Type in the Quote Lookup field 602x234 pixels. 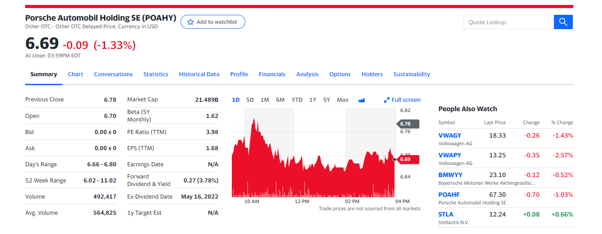click(509, 22)
